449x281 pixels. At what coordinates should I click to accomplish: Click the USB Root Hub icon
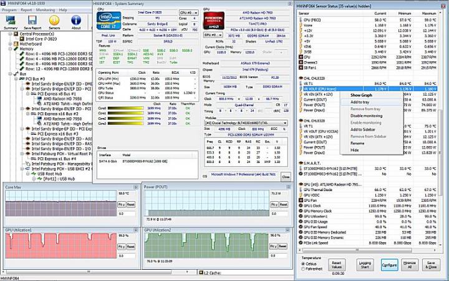coord(34,174)
